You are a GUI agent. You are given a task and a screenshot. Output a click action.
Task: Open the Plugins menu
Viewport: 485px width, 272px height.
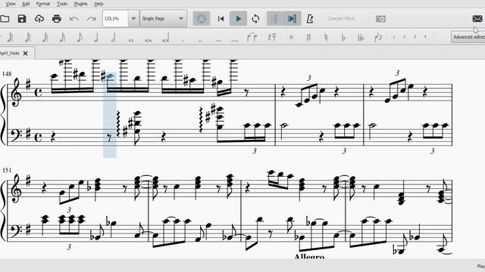(x=81, y=4)
